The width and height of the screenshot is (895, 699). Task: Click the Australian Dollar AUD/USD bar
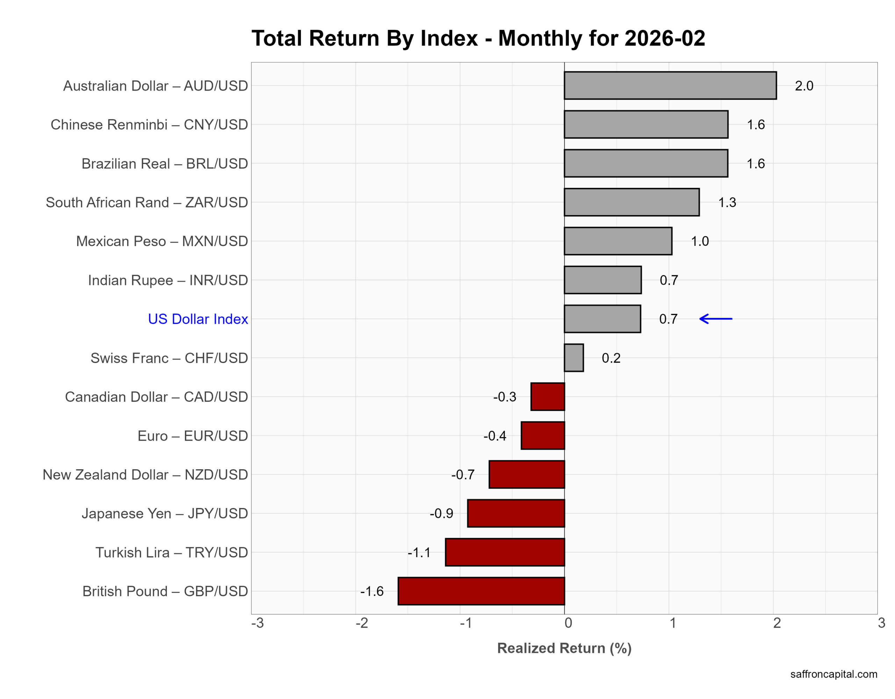point(670,86)
